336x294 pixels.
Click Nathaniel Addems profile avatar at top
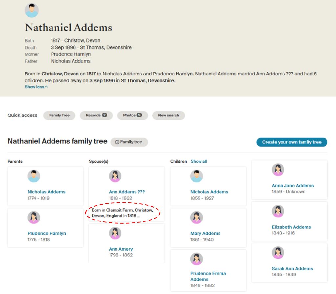[x=32, y=10]
